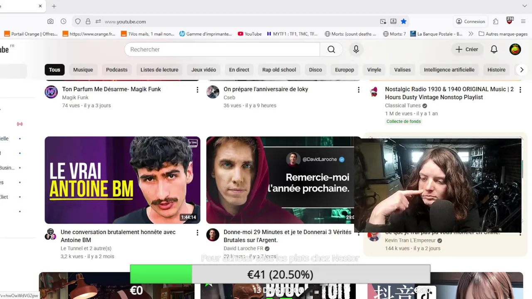The image size is (532, 299).
Task: Select the Jeux vidéo filter chip
Action: 204,70
